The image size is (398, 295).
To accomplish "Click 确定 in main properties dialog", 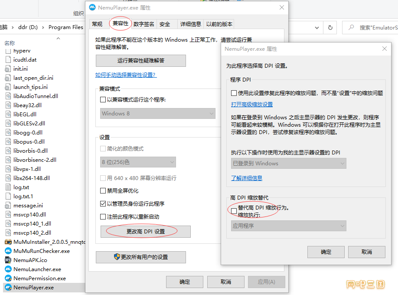I will (185, 282).
